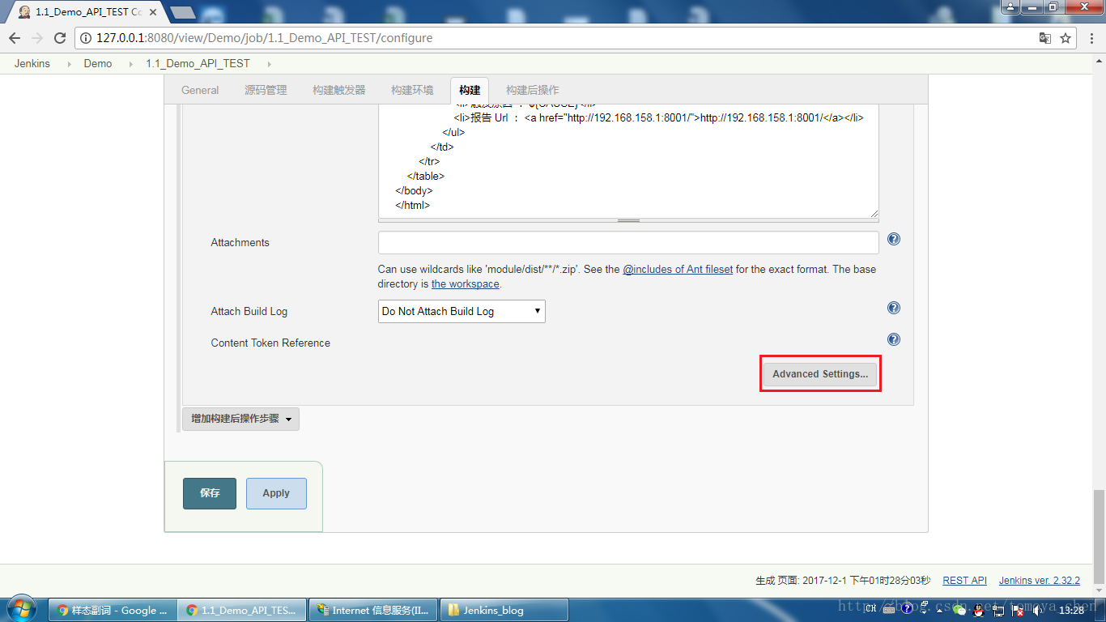This screenshot has width=1106, height=622.
Task: Open WeChat from system tray
Action: click(x=960, y=609)
